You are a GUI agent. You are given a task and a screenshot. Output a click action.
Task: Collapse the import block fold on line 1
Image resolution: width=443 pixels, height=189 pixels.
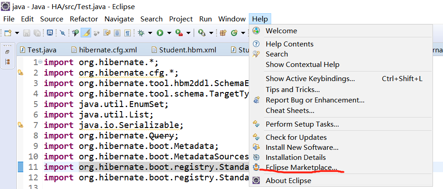41,62
